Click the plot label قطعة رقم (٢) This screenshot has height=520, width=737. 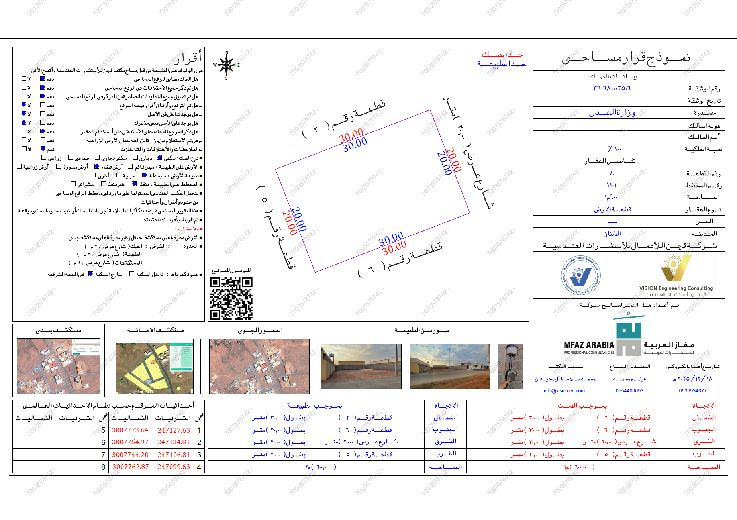343,119
